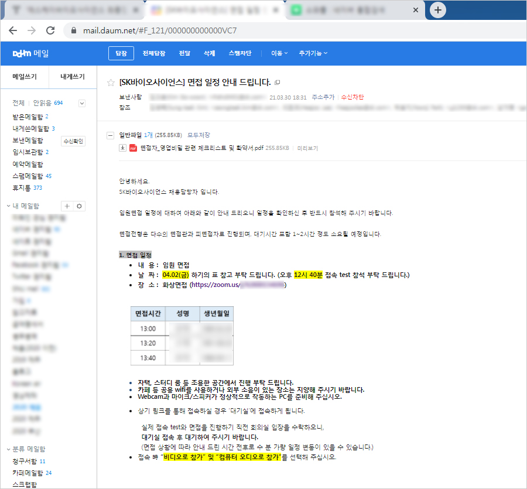
Task: Click the 1. 면접 일정 heading
Action: pos(135,255)
